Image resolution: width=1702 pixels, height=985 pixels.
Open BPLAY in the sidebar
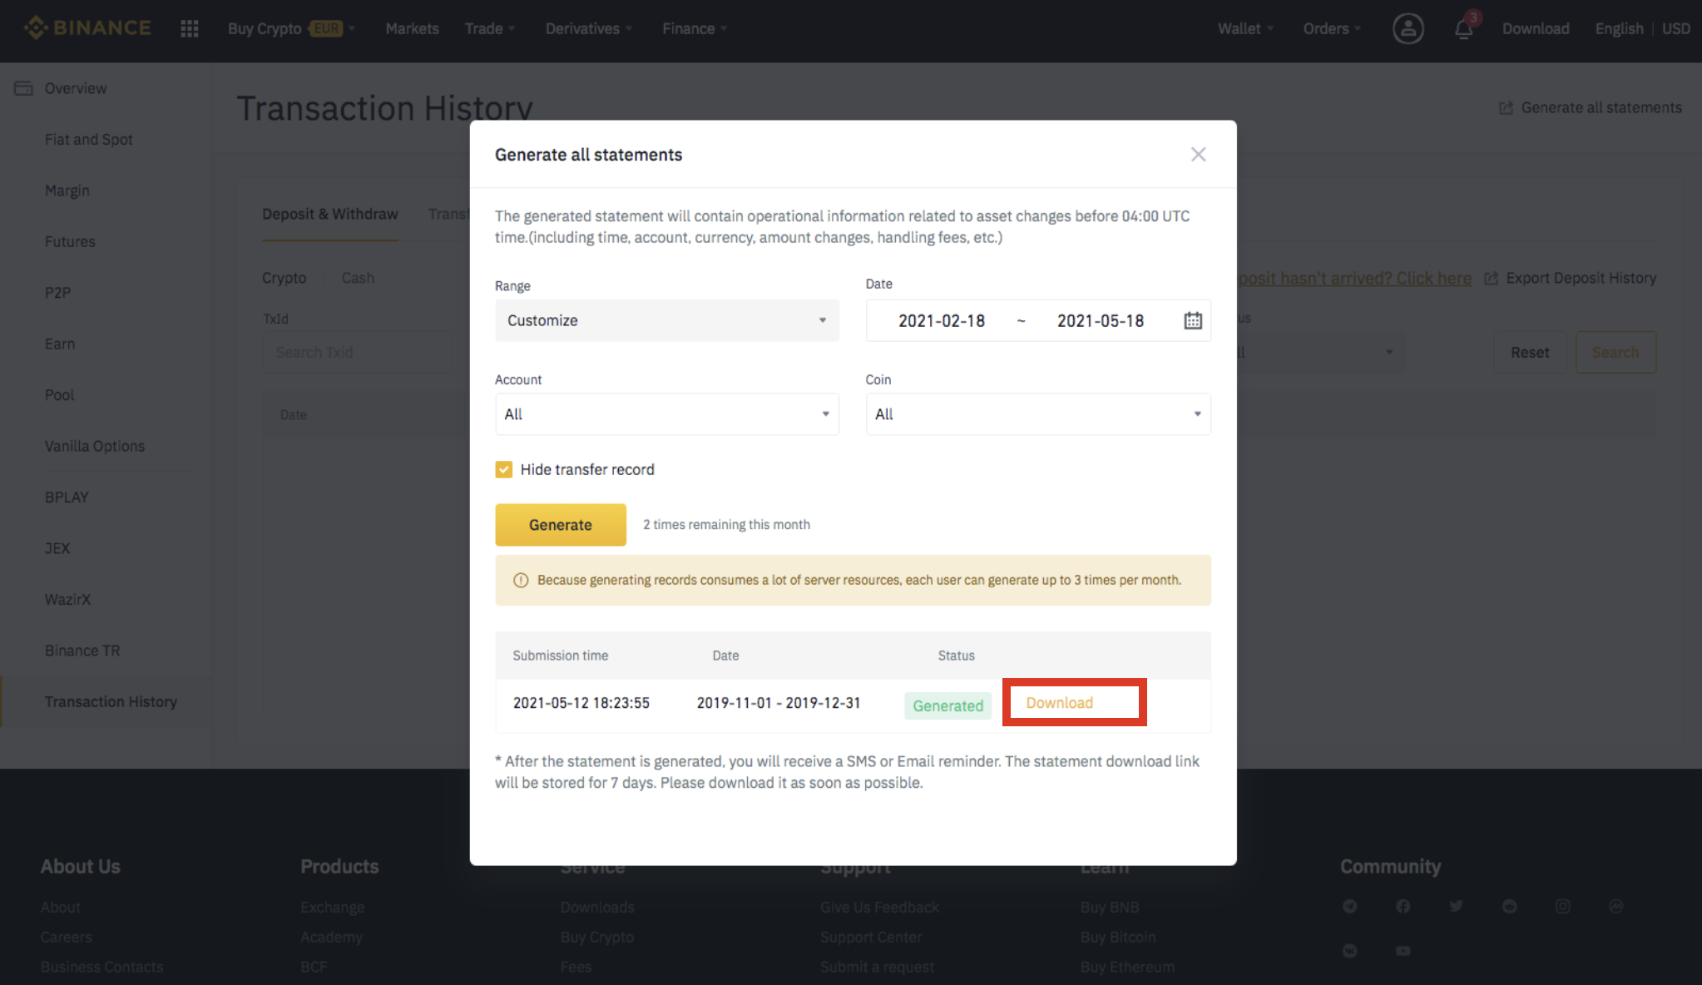67,497
